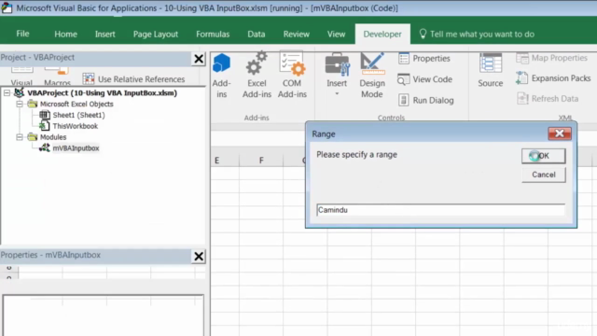The width and height of the screenshot is (597, 336).
Task: Click the VBA application icon in title bar
Action: pyautogui.click(x=7, y=7)
